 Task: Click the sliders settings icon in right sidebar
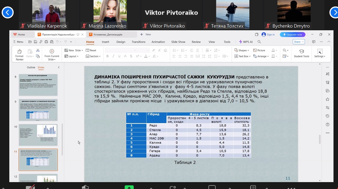click(328, 108)
